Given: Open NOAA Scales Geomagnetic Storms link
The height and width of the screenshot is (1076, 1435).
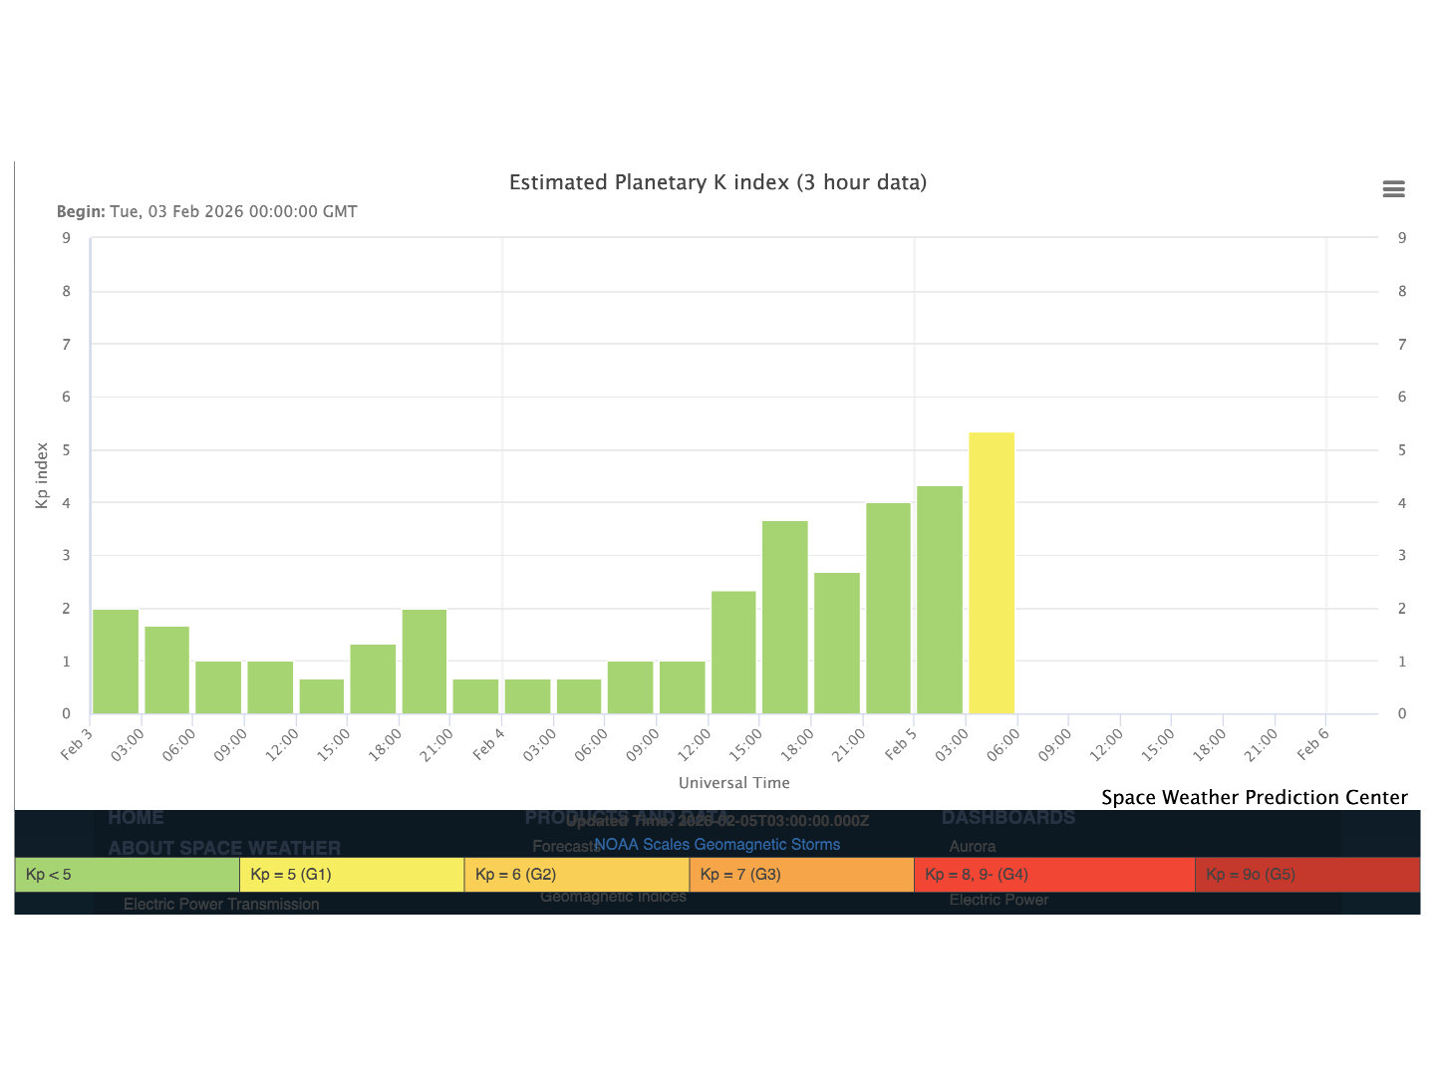Looking at the screenshot, I should (x=717, y=844).
